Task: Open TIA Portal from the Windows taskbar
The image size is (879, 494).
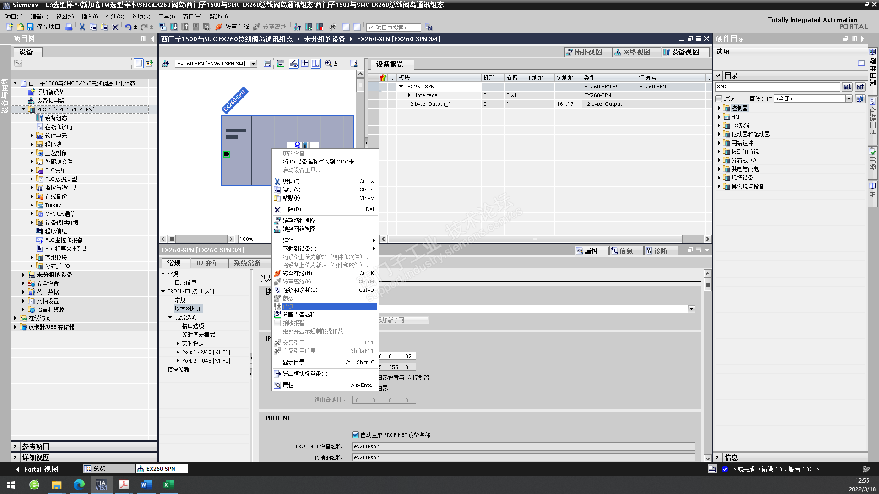Action: point(101,484)
